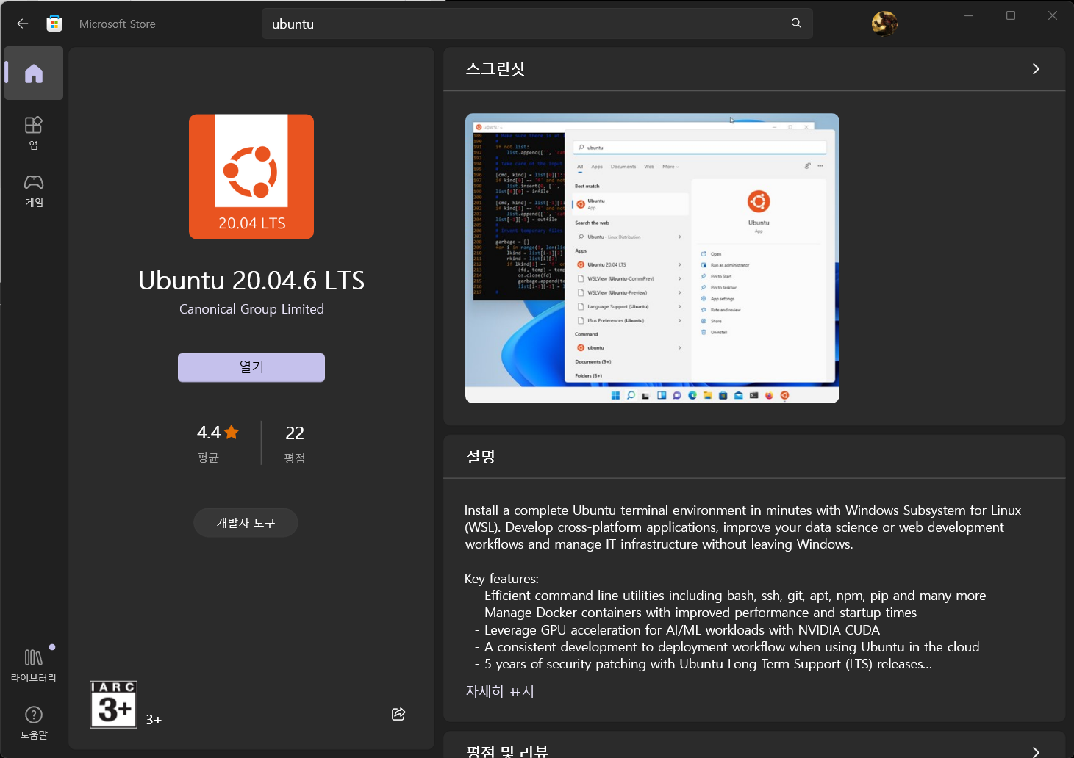Close the Microsoft Store window
The height and width of the screenshot is (758, 1074).
pos(1053,15)
